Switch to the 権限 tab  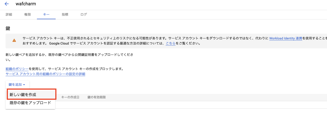28,15
